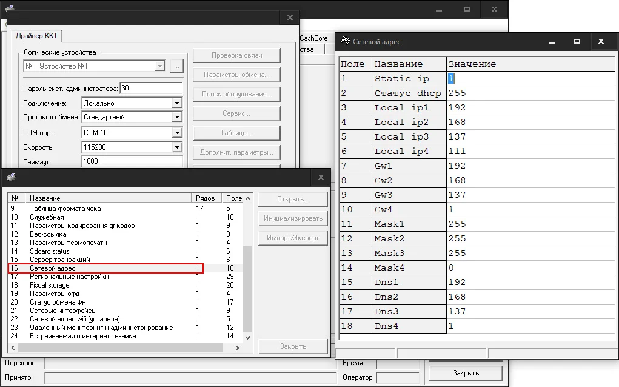Click the 'Dns4' value cell
The image size is (619, 387).
(x=530, y=326)
